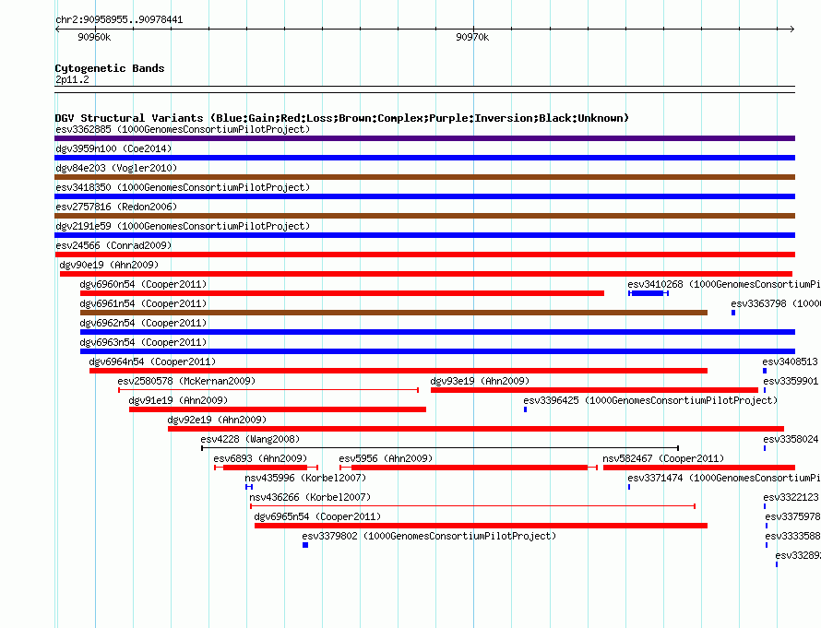The width and height of the screenshot is (821, 628).
Task: Select the esv3408513 label
Action: tap(791, 361)
